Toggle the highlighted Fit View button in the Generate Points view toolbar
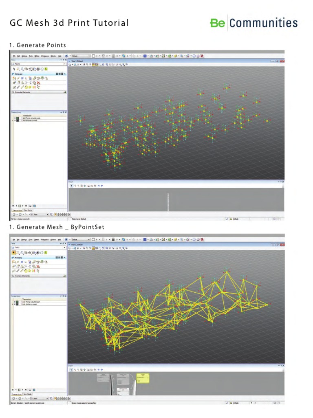Viewport: 313px width, 418px height. tap(97, 64)
